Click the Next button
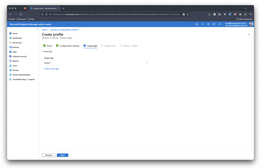The height and width of the screenshot is (168, 261). coord(63,155)
